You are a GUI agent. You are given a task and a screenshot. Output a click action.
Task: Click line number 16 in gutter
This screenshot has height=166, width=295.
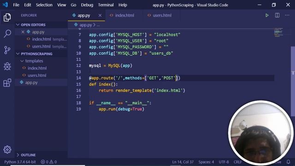[x=78, y=90]
